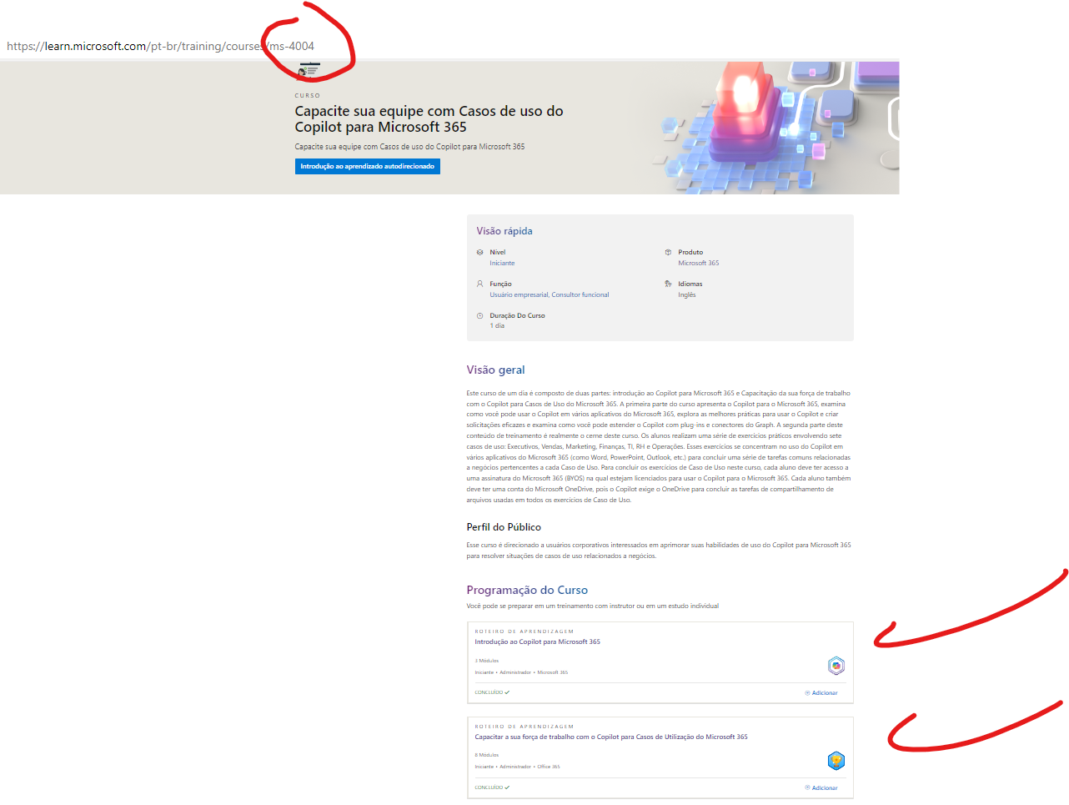Click the green checkmark in Introdução ao Copilot card
The width and height of the screenshot is (1069, 805).
pyautogui.click(x=507, y=692)
